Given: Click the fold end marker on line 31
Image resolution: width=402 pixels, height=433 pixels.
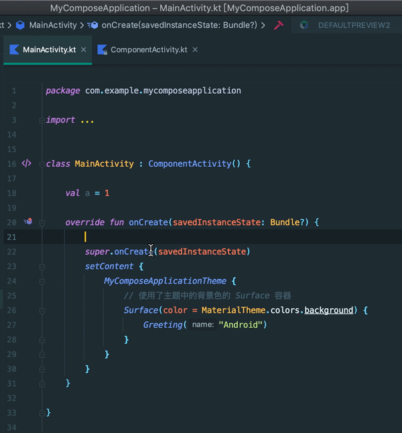Looking at the screenshot, I should point(42,383).
